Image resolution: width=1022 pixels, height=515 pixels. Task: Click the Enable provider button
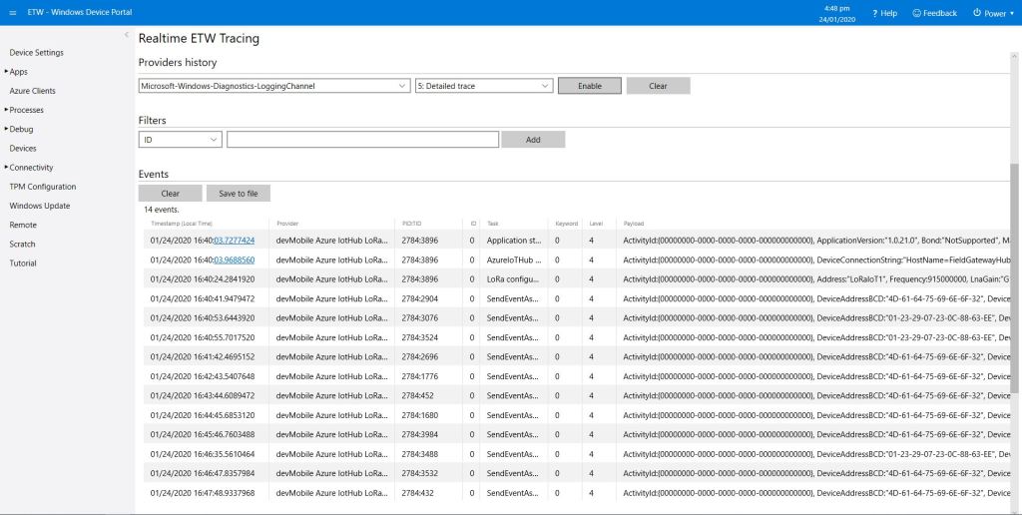589,86
